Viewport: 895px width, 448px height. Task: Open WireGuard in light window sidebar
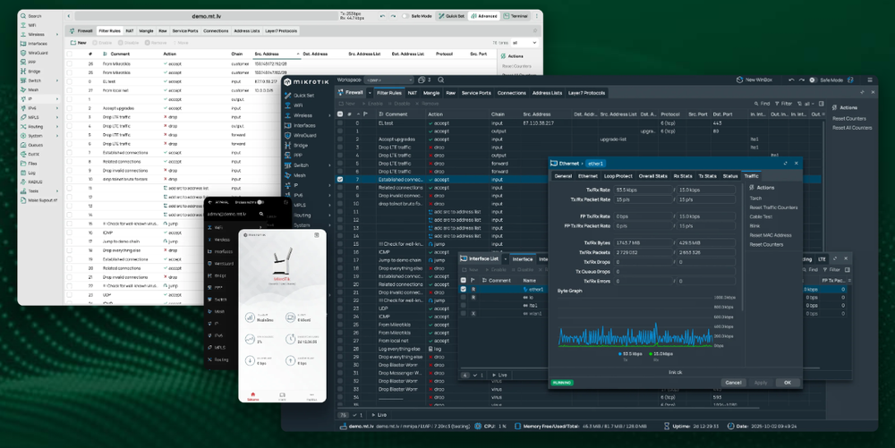pos(34,53)
